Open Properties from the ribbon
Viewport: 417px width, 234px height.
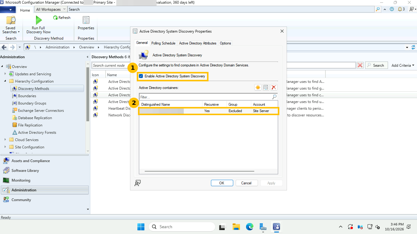click(x=86, y=23)
